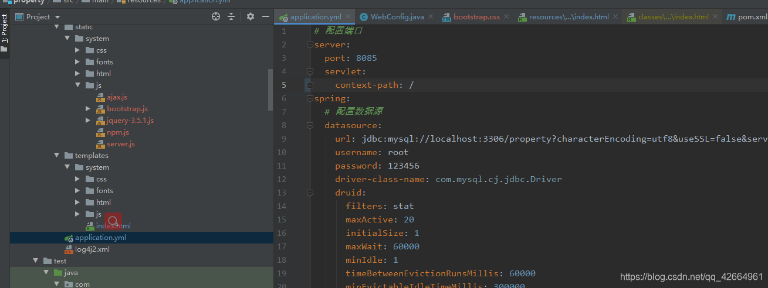Click the collapse all icon in Project panel
The width and height of the screenshot is (768, 288).
231,16
